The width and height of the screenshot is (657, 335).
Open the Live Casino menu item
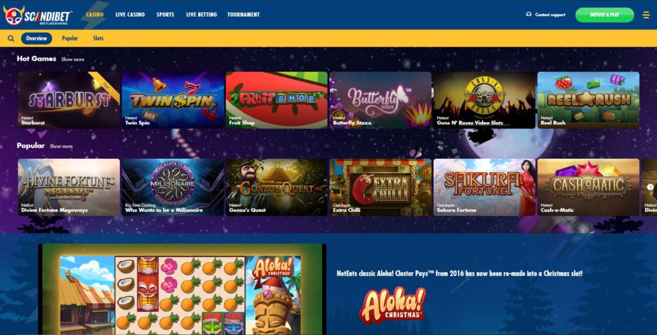(130, 15)
